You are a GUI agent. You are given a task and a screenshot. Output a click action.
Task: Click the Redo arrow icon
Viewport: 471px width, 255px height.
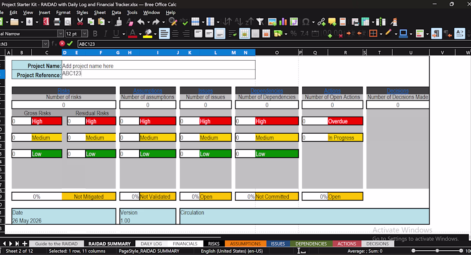156,22
